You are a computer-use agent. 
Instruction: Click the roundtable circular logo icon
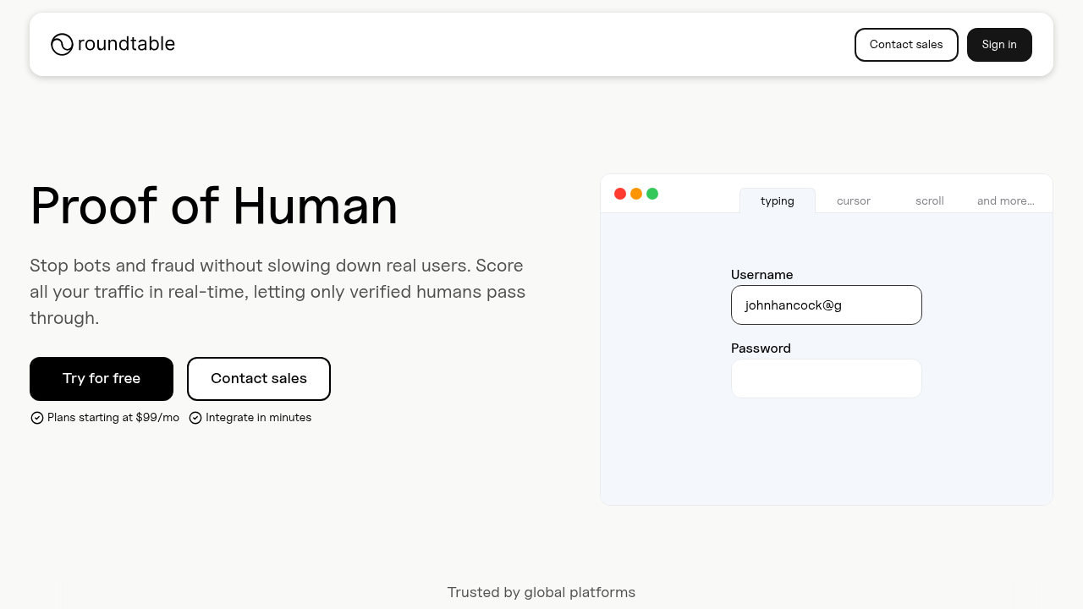point(62,44)
